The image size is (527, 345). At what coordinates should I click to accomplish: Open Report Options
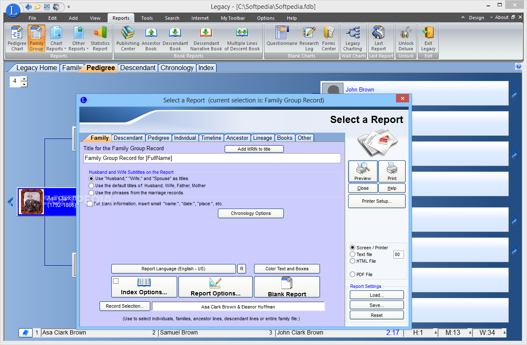point(215,287)
